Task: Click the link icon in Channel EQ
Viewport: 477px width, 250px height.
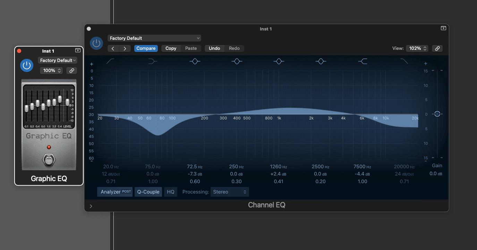Action: (437, 48)
